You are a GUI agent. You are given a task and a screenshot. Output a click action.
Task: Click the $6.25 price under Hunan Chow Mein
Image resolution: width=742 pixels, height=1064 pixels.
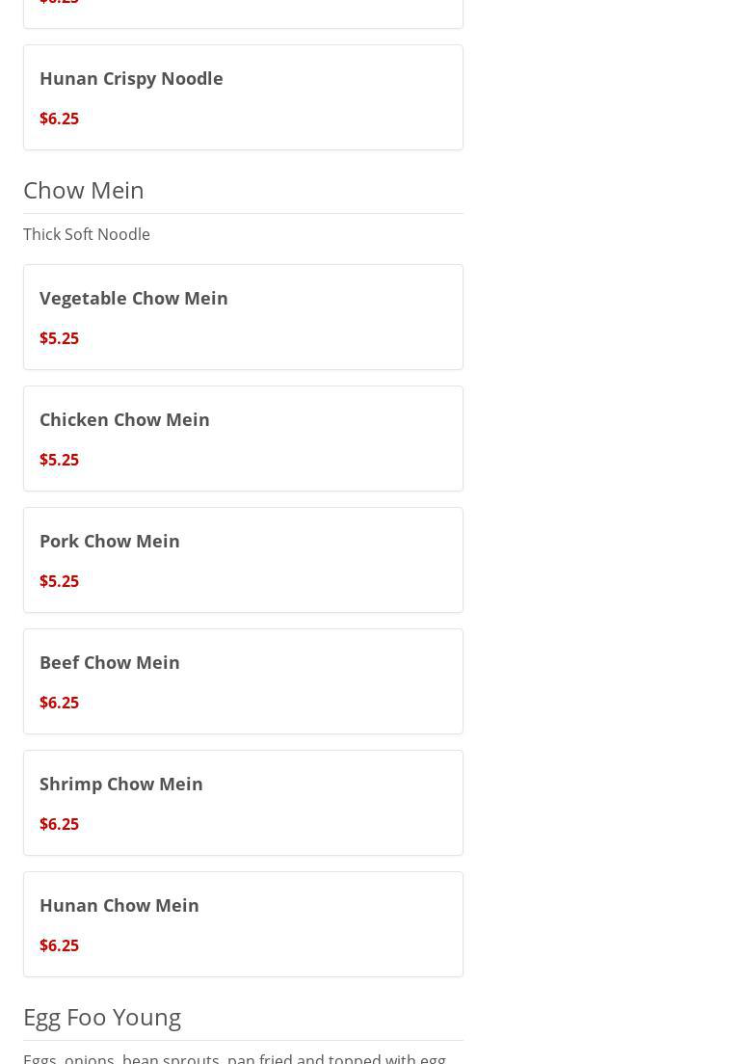(x=59, y=945)
